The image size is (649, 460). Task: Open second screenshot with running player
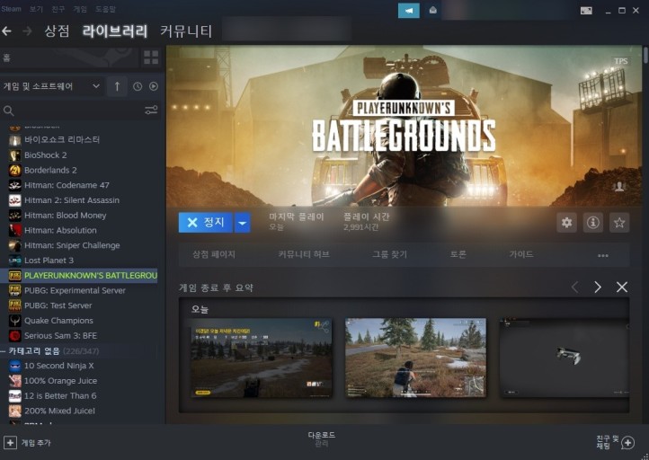pyautogui.click(x=415, y=358)
